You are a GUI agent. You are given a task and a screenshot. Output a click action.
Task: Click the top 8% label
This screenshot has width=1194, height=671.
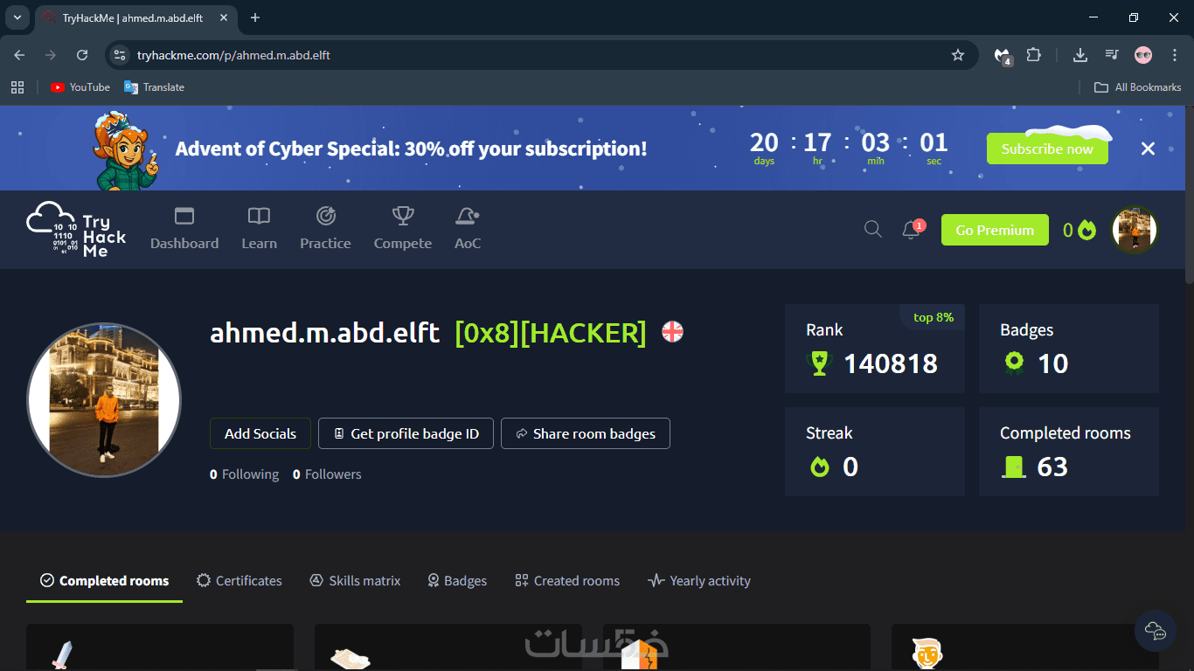coord(933,317)
